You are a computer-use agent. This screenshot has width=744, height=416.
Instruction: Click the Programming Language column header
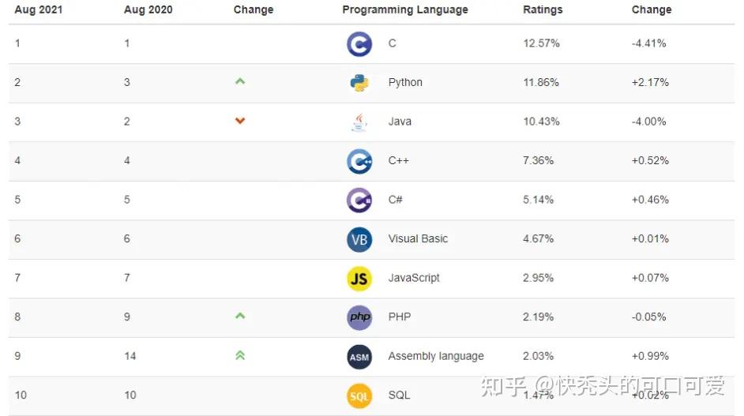[405, 10]
